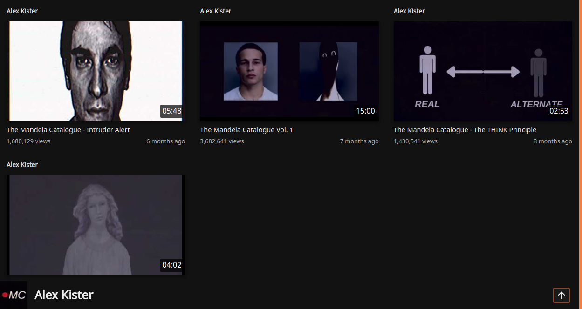Click the '7 months ago' label
The image size is (582, 309).
click(359, 141)
